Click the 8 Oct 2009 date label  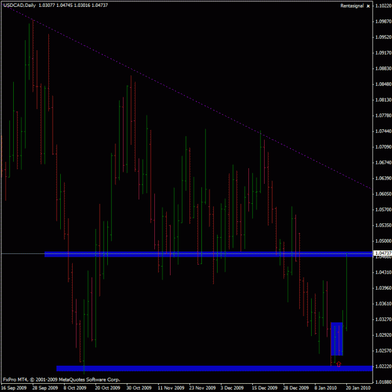(x=75, y=388)
